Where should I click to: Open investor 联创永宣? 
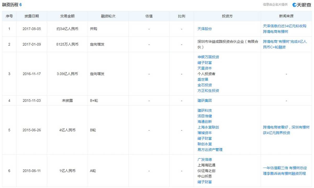[205, 144]
